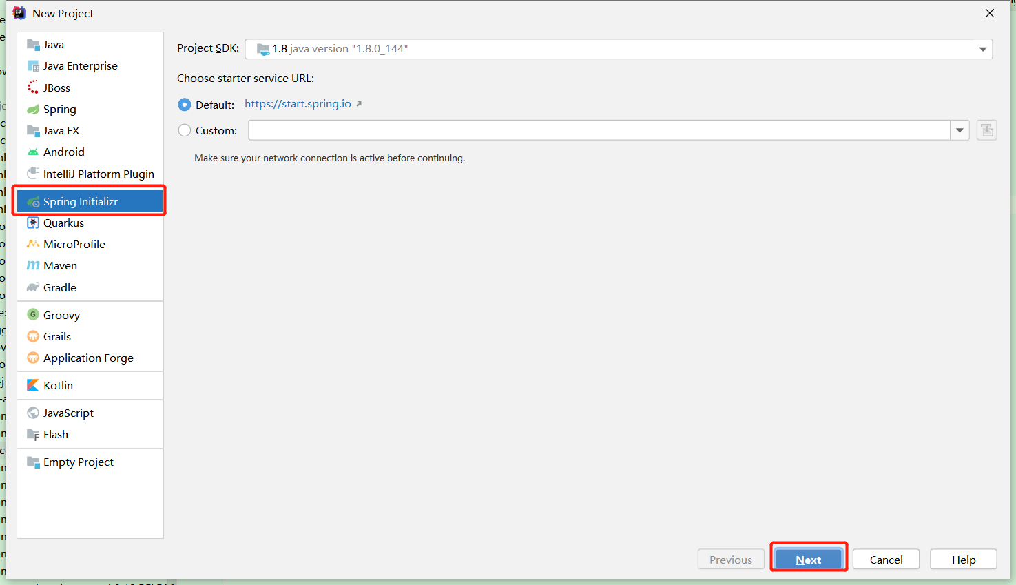Click the Java folder icon in project list
Viewport: 1016px width, 585px height.
tap(33, 45)
